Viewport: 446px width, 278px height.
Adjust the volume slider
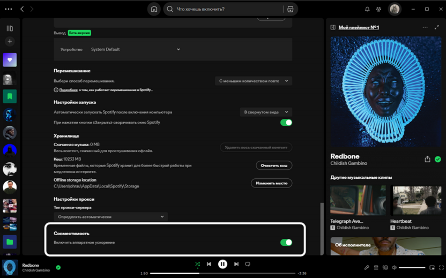(x=412, y=267)
